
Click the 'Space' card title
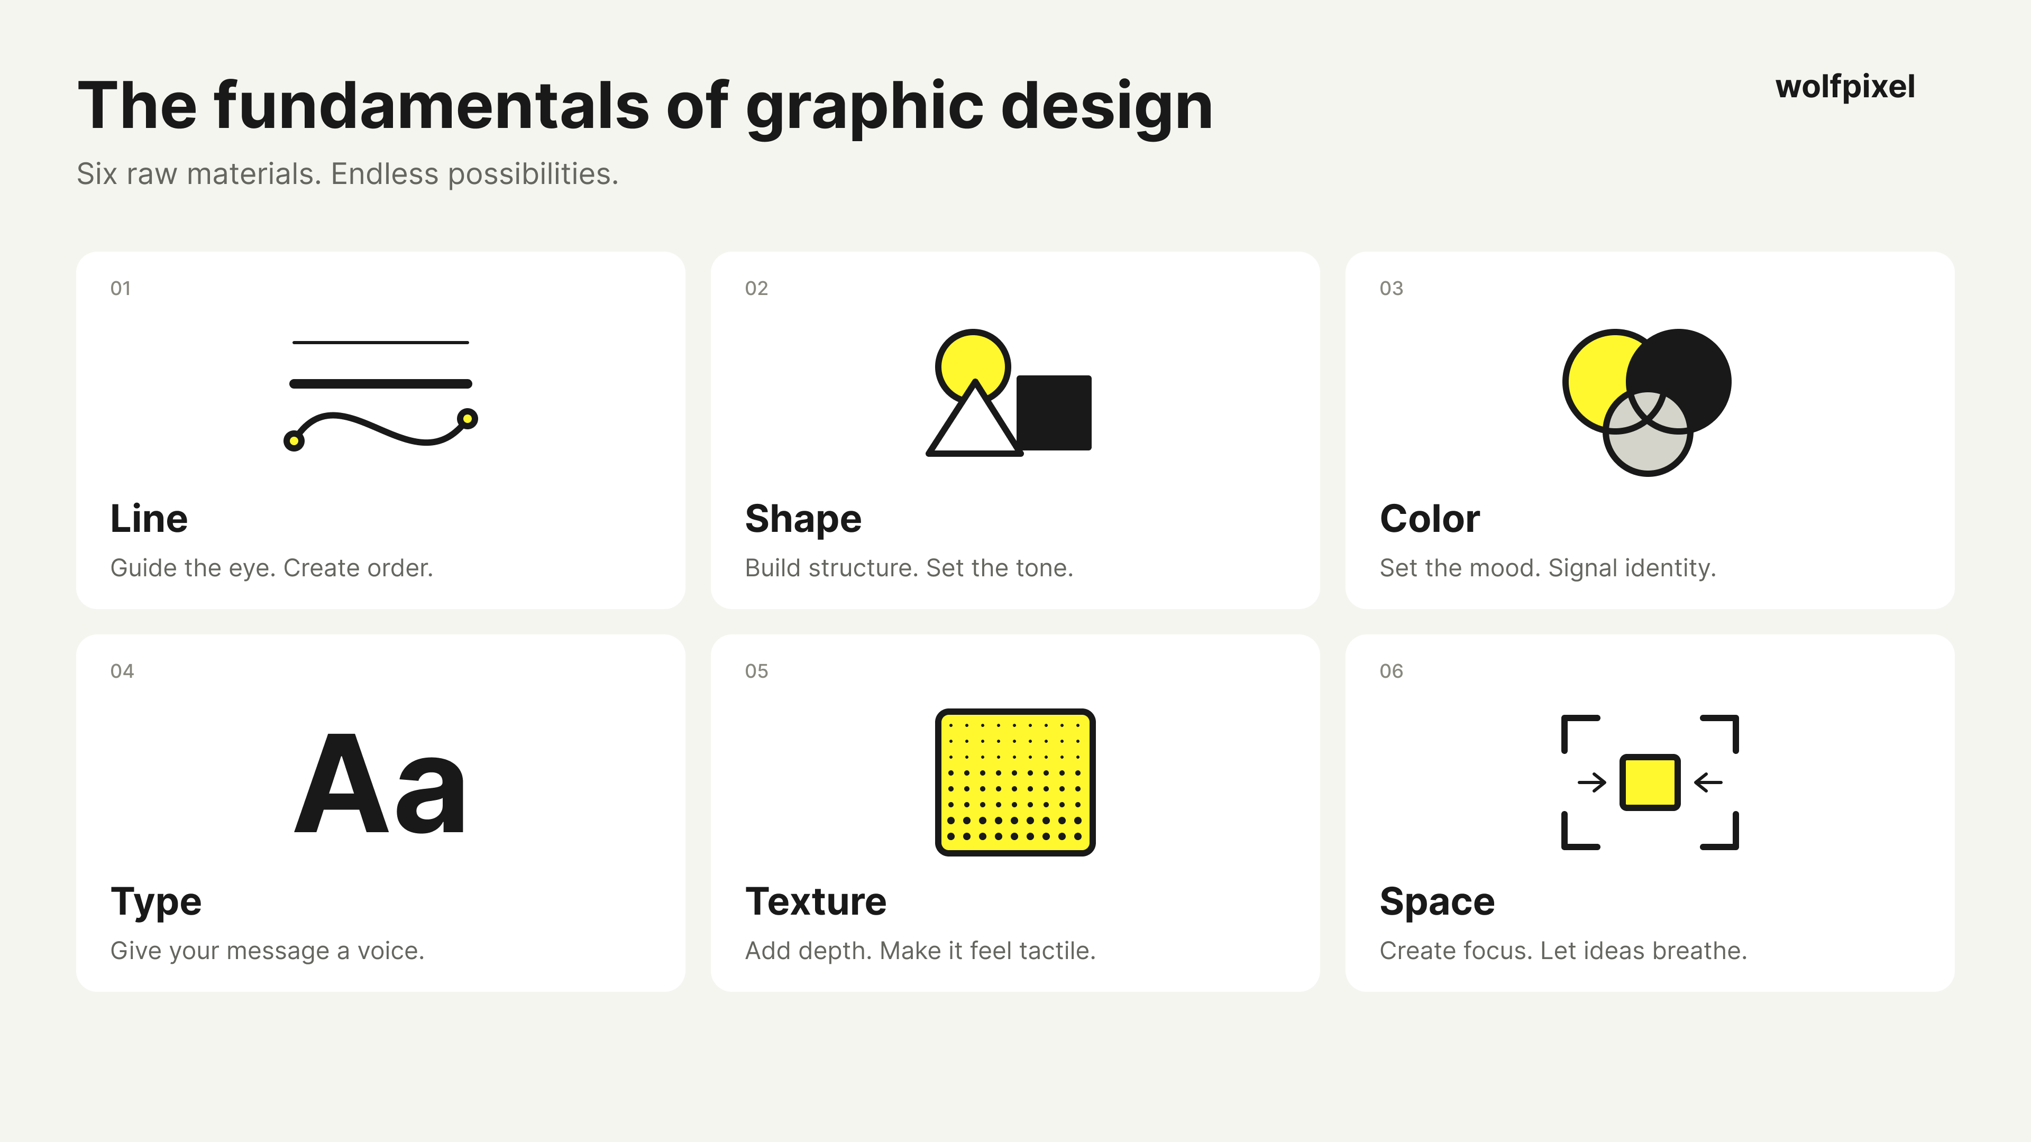click(x=1437, y=902)
